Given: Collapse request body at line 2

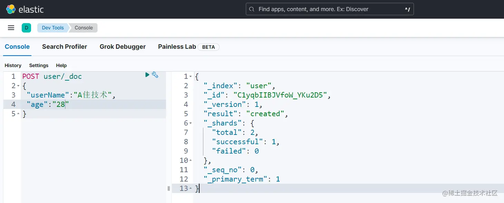Looking at the screenshot, I should click(18, 86).
